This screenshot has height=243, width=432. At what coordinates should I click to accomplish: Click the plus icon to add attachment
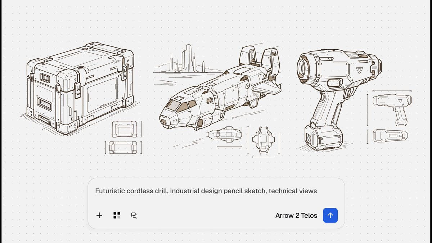tap(99, 216)
